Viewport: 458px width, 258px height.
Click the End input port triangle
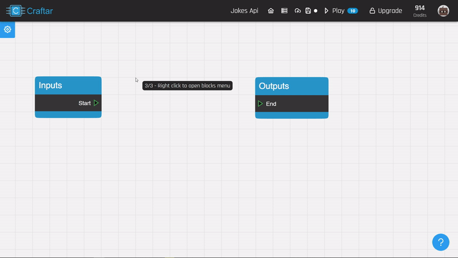(260, 104)
